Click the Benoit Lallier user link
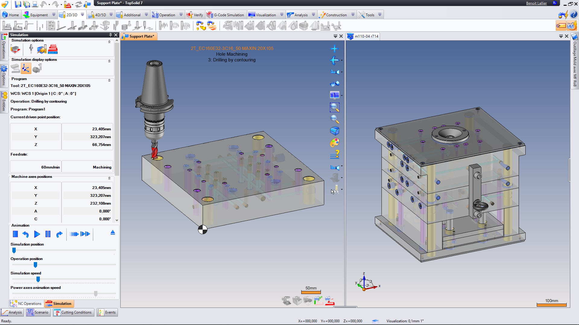This screenshot has height=325, width=579. [x=536, y=3]
